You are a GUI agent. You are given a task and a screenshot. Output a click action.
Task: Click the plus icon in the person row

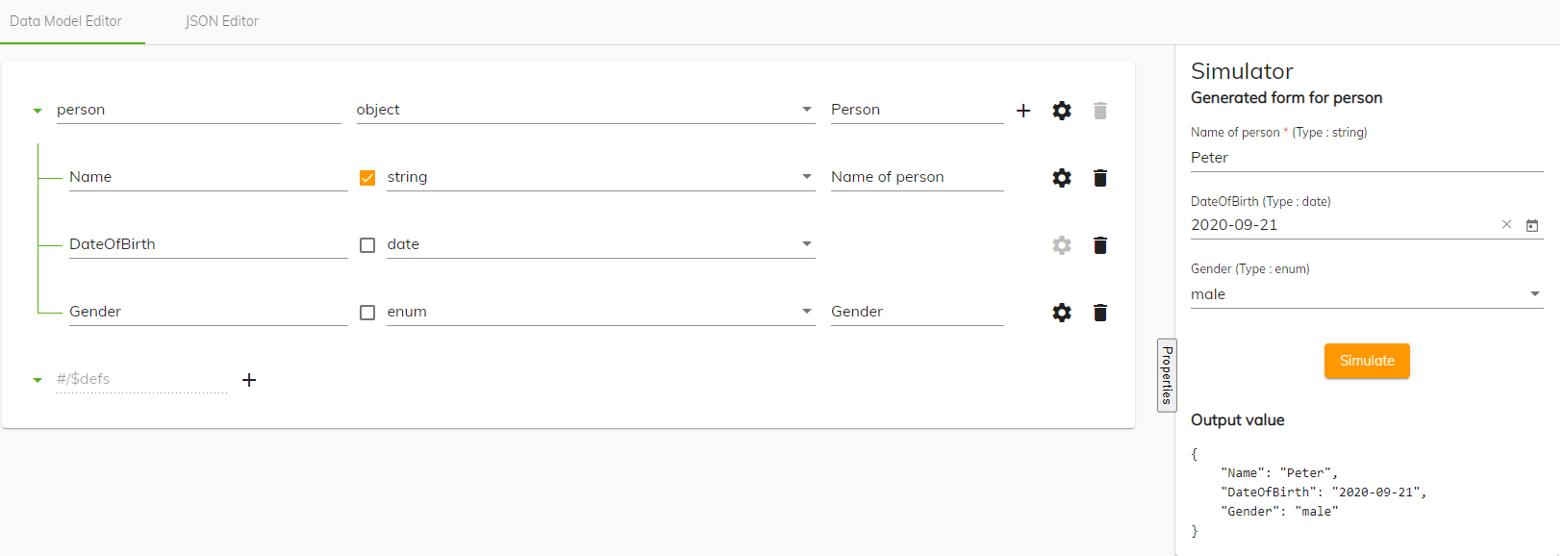(x=1023, y=111)
